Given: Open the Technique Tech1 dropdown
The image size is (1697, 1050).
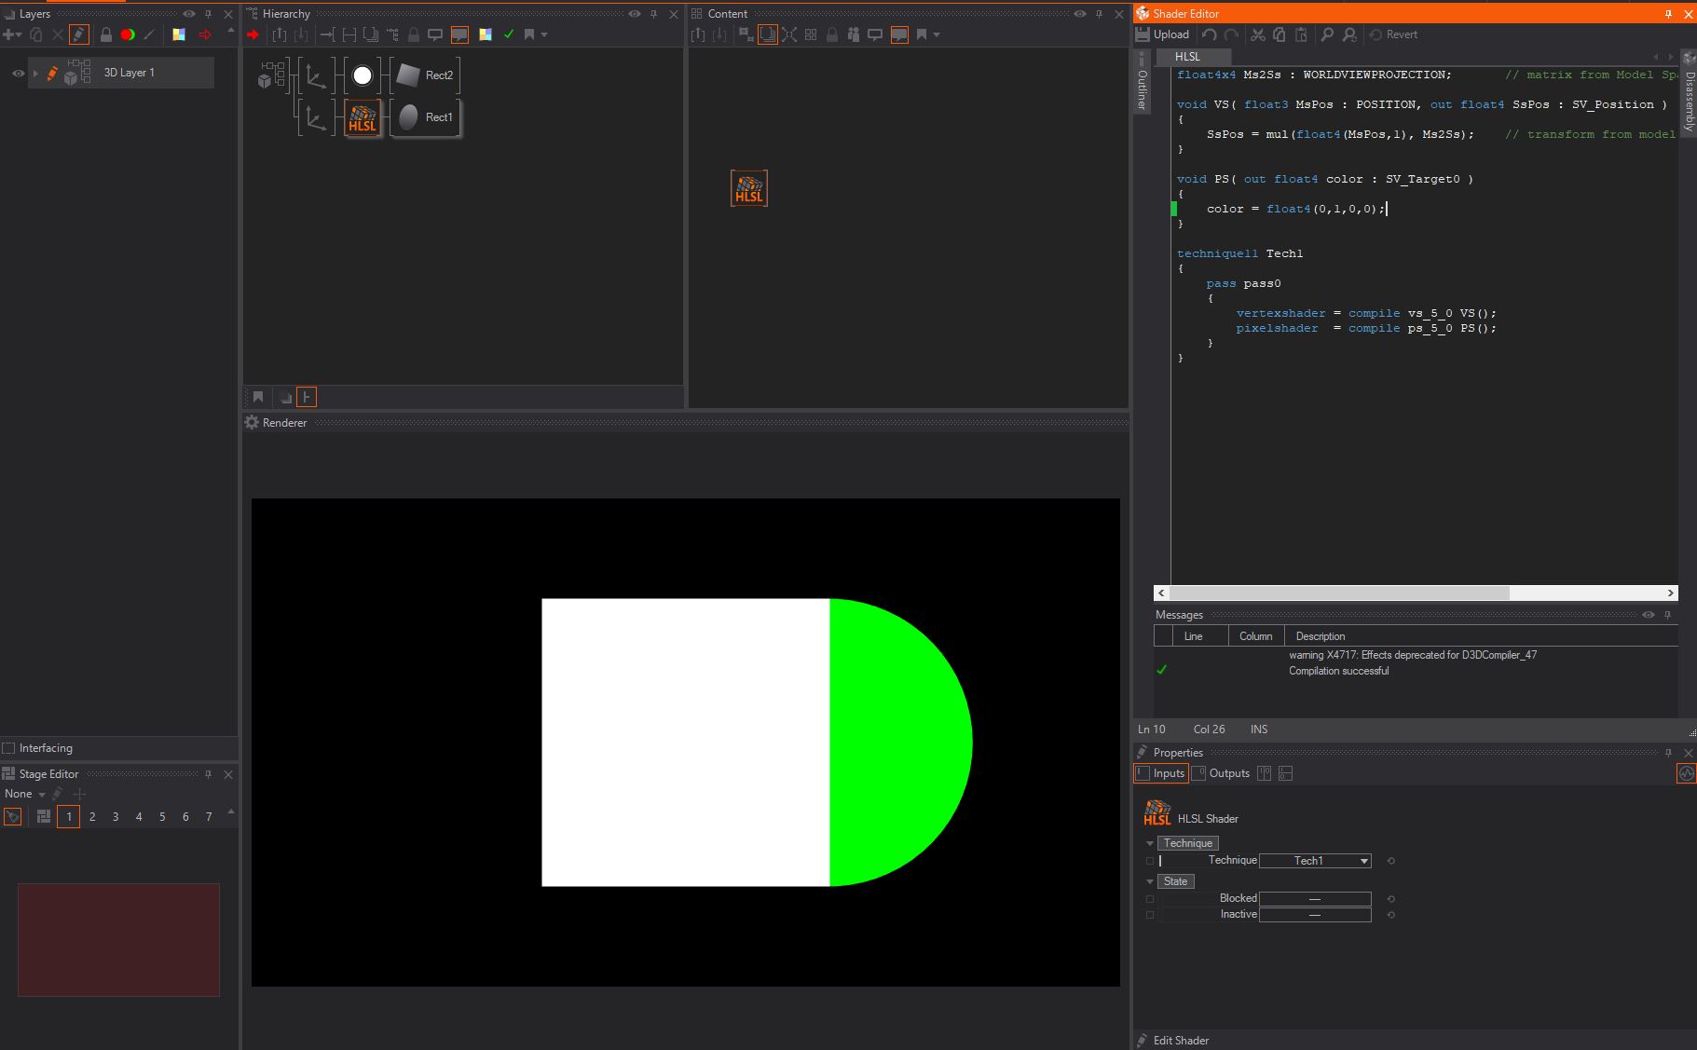Looking at the screenshot, I should point(1315,861).
